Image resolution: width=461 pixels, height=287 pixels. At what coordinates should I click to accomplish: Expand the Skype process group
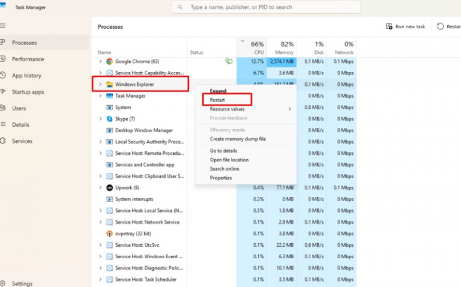(100, 119)
